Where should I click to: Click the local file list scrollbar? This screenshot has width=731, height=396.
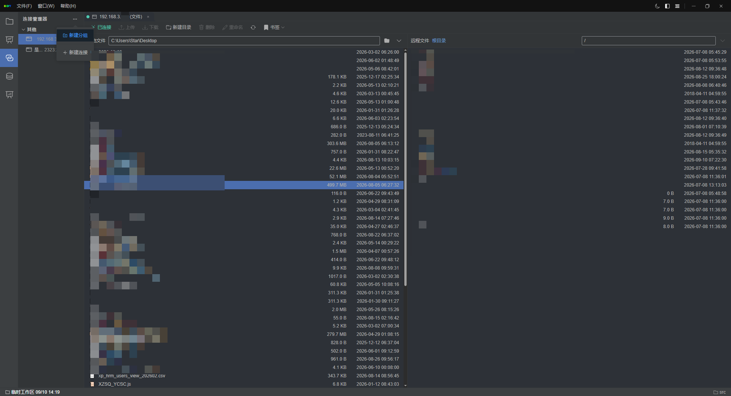[x=405, y=169]
